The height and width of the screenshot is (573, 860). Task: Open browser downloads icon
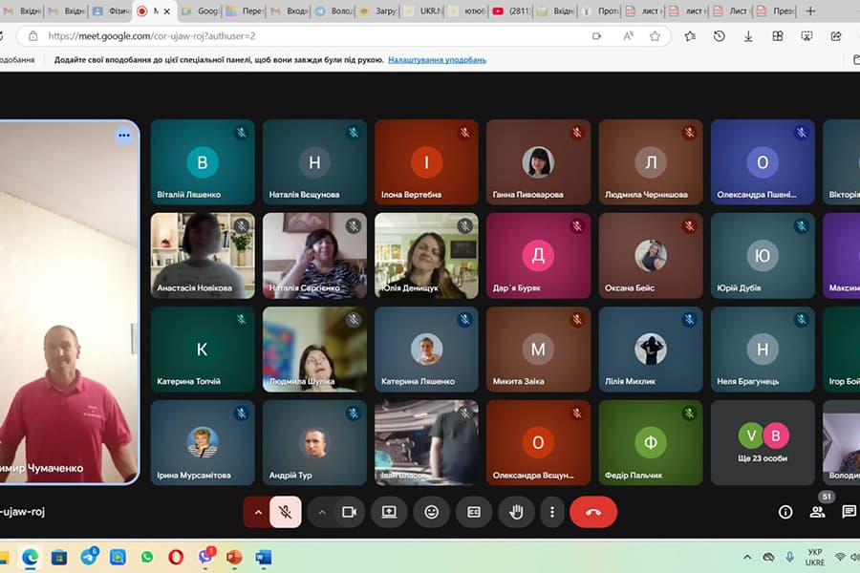click(x=748, y=36)
